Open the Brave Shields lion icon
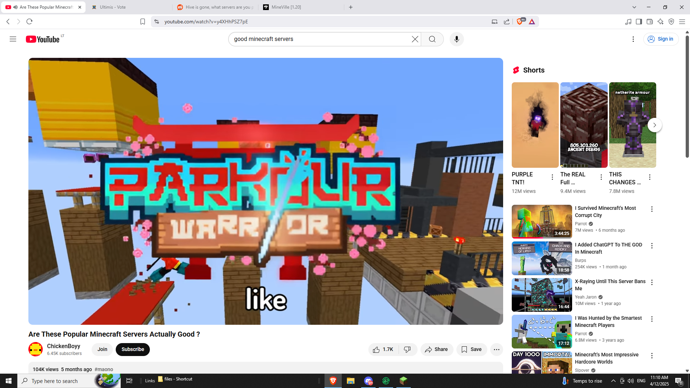 (x=520, y=22)
